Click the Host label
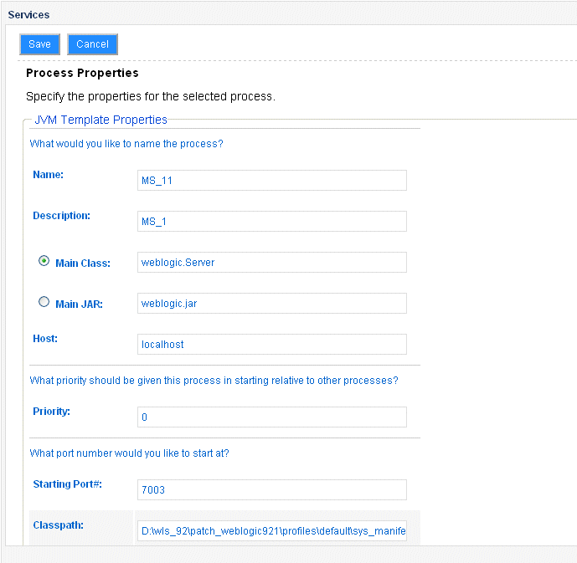 [x=47, y=338]
